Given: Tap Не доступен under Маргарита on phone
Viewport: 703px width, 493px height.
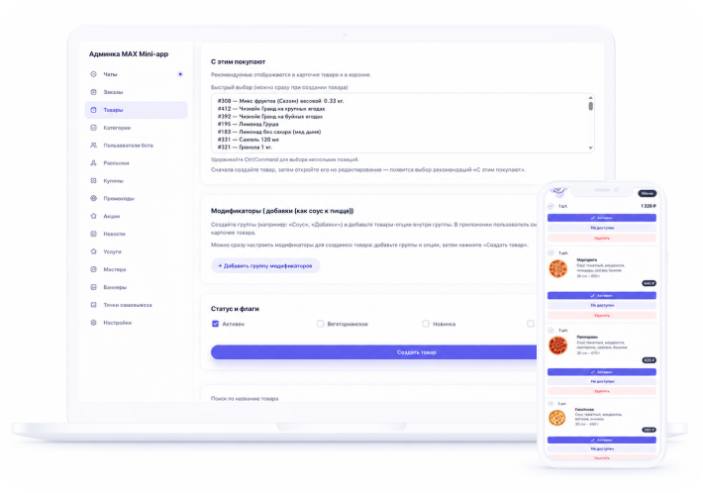Looking at the screenshot, I should pos(602,305).
